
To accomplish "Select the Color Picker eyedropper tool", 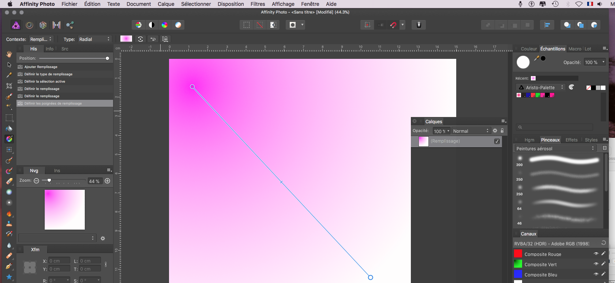I will pyautogui.click(x=9, y=75).
